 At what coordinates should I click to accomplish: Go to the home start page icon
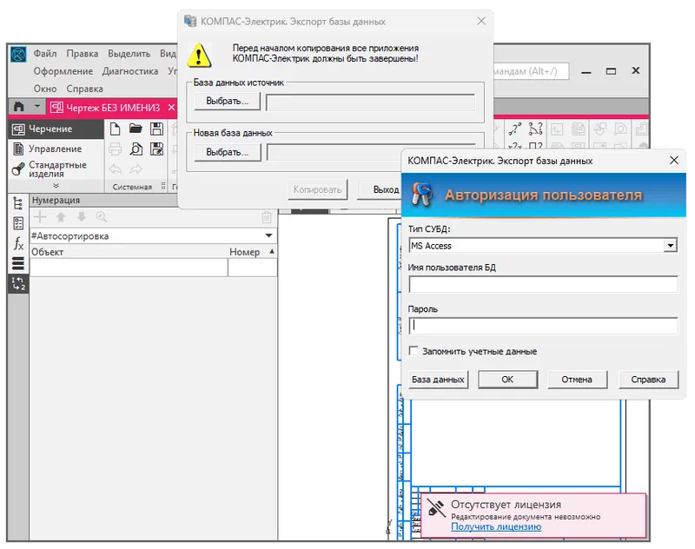(18, 107)
